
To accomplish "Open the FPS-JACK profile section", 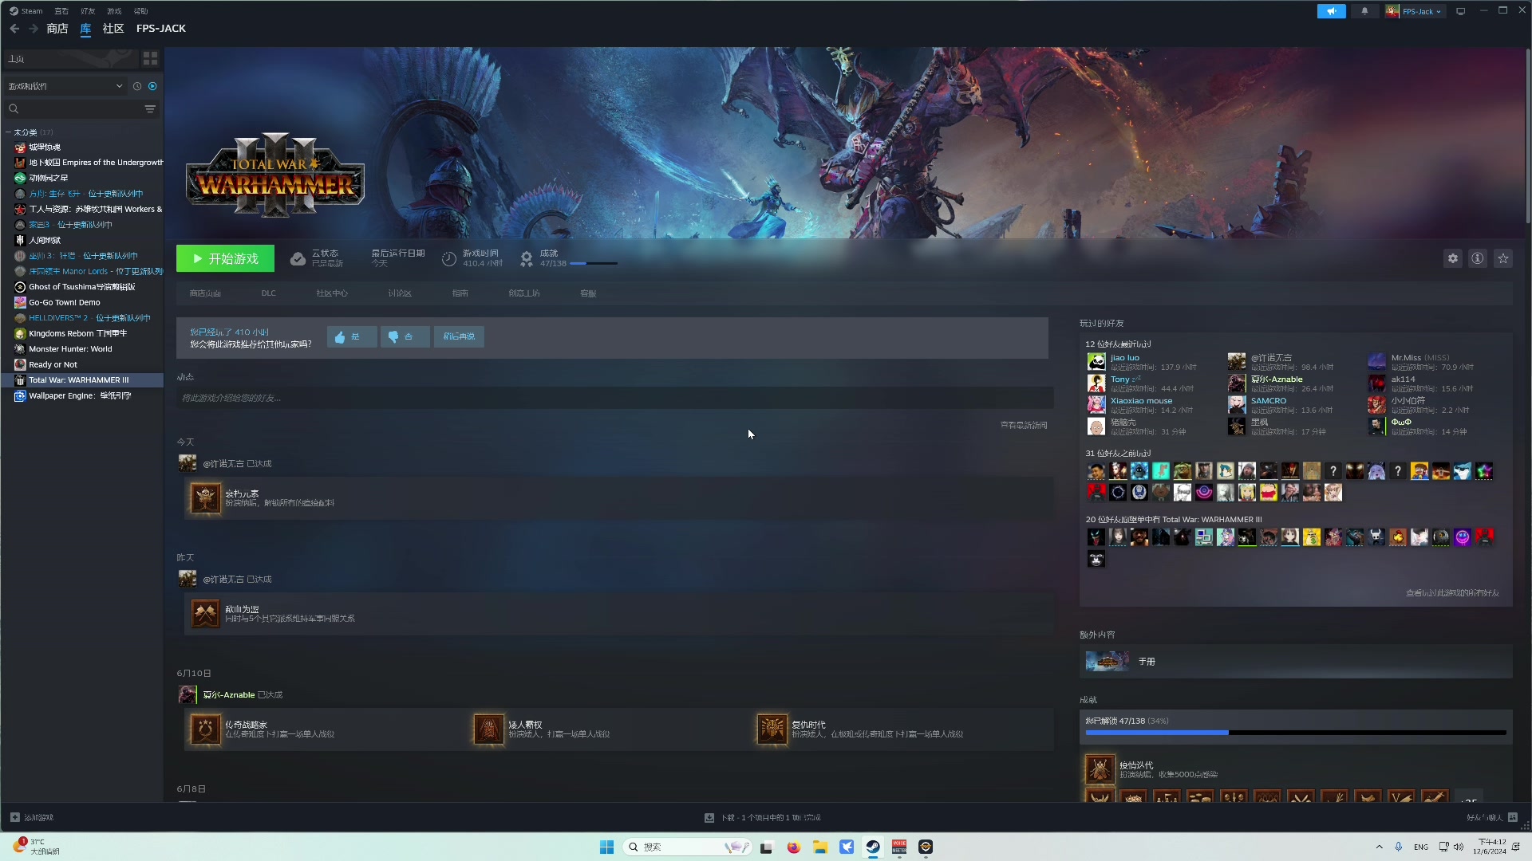I will pyautogui.click(x=161, y=29).
